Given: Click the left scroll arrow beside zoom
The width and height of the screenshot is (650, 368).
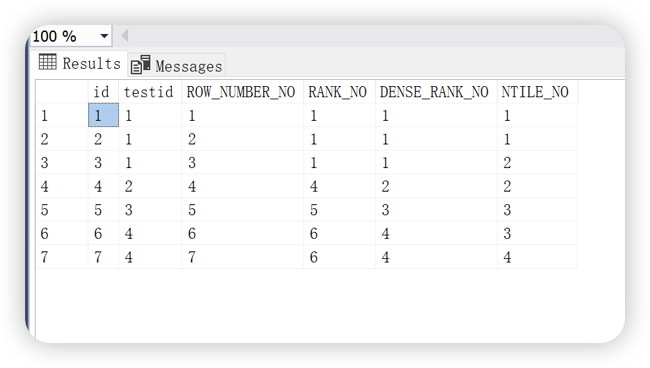Looking at the screenshot, I should [x=125, y=36].
